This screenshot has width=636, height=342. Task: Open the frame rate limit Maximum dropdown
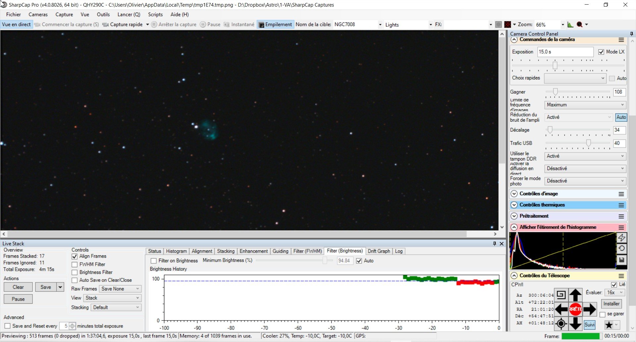coord(585,105)
